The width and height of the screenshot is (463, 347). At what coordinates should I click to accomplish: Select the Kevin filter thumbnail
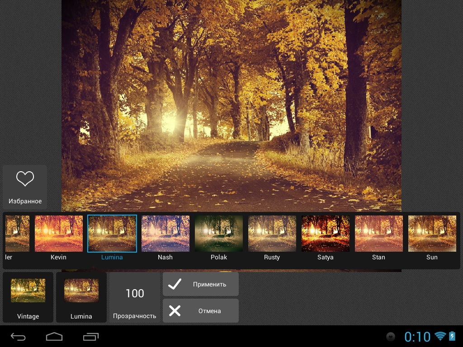pos(59,234)
